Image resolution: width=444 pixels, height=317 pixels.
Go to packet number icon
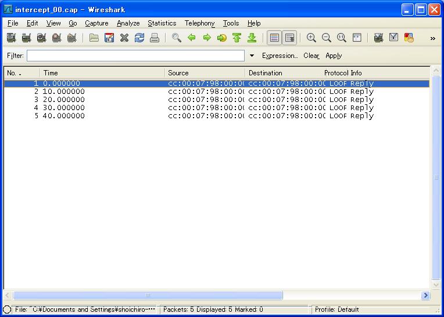point(222,38)
